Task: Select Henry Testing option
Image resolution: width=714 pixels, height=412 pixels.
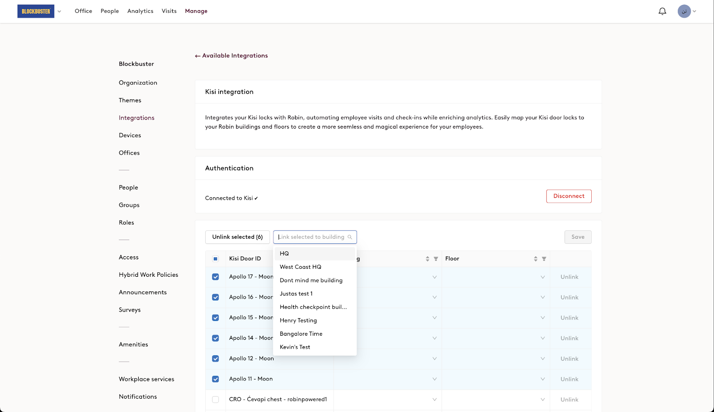Action: [315, 320]
